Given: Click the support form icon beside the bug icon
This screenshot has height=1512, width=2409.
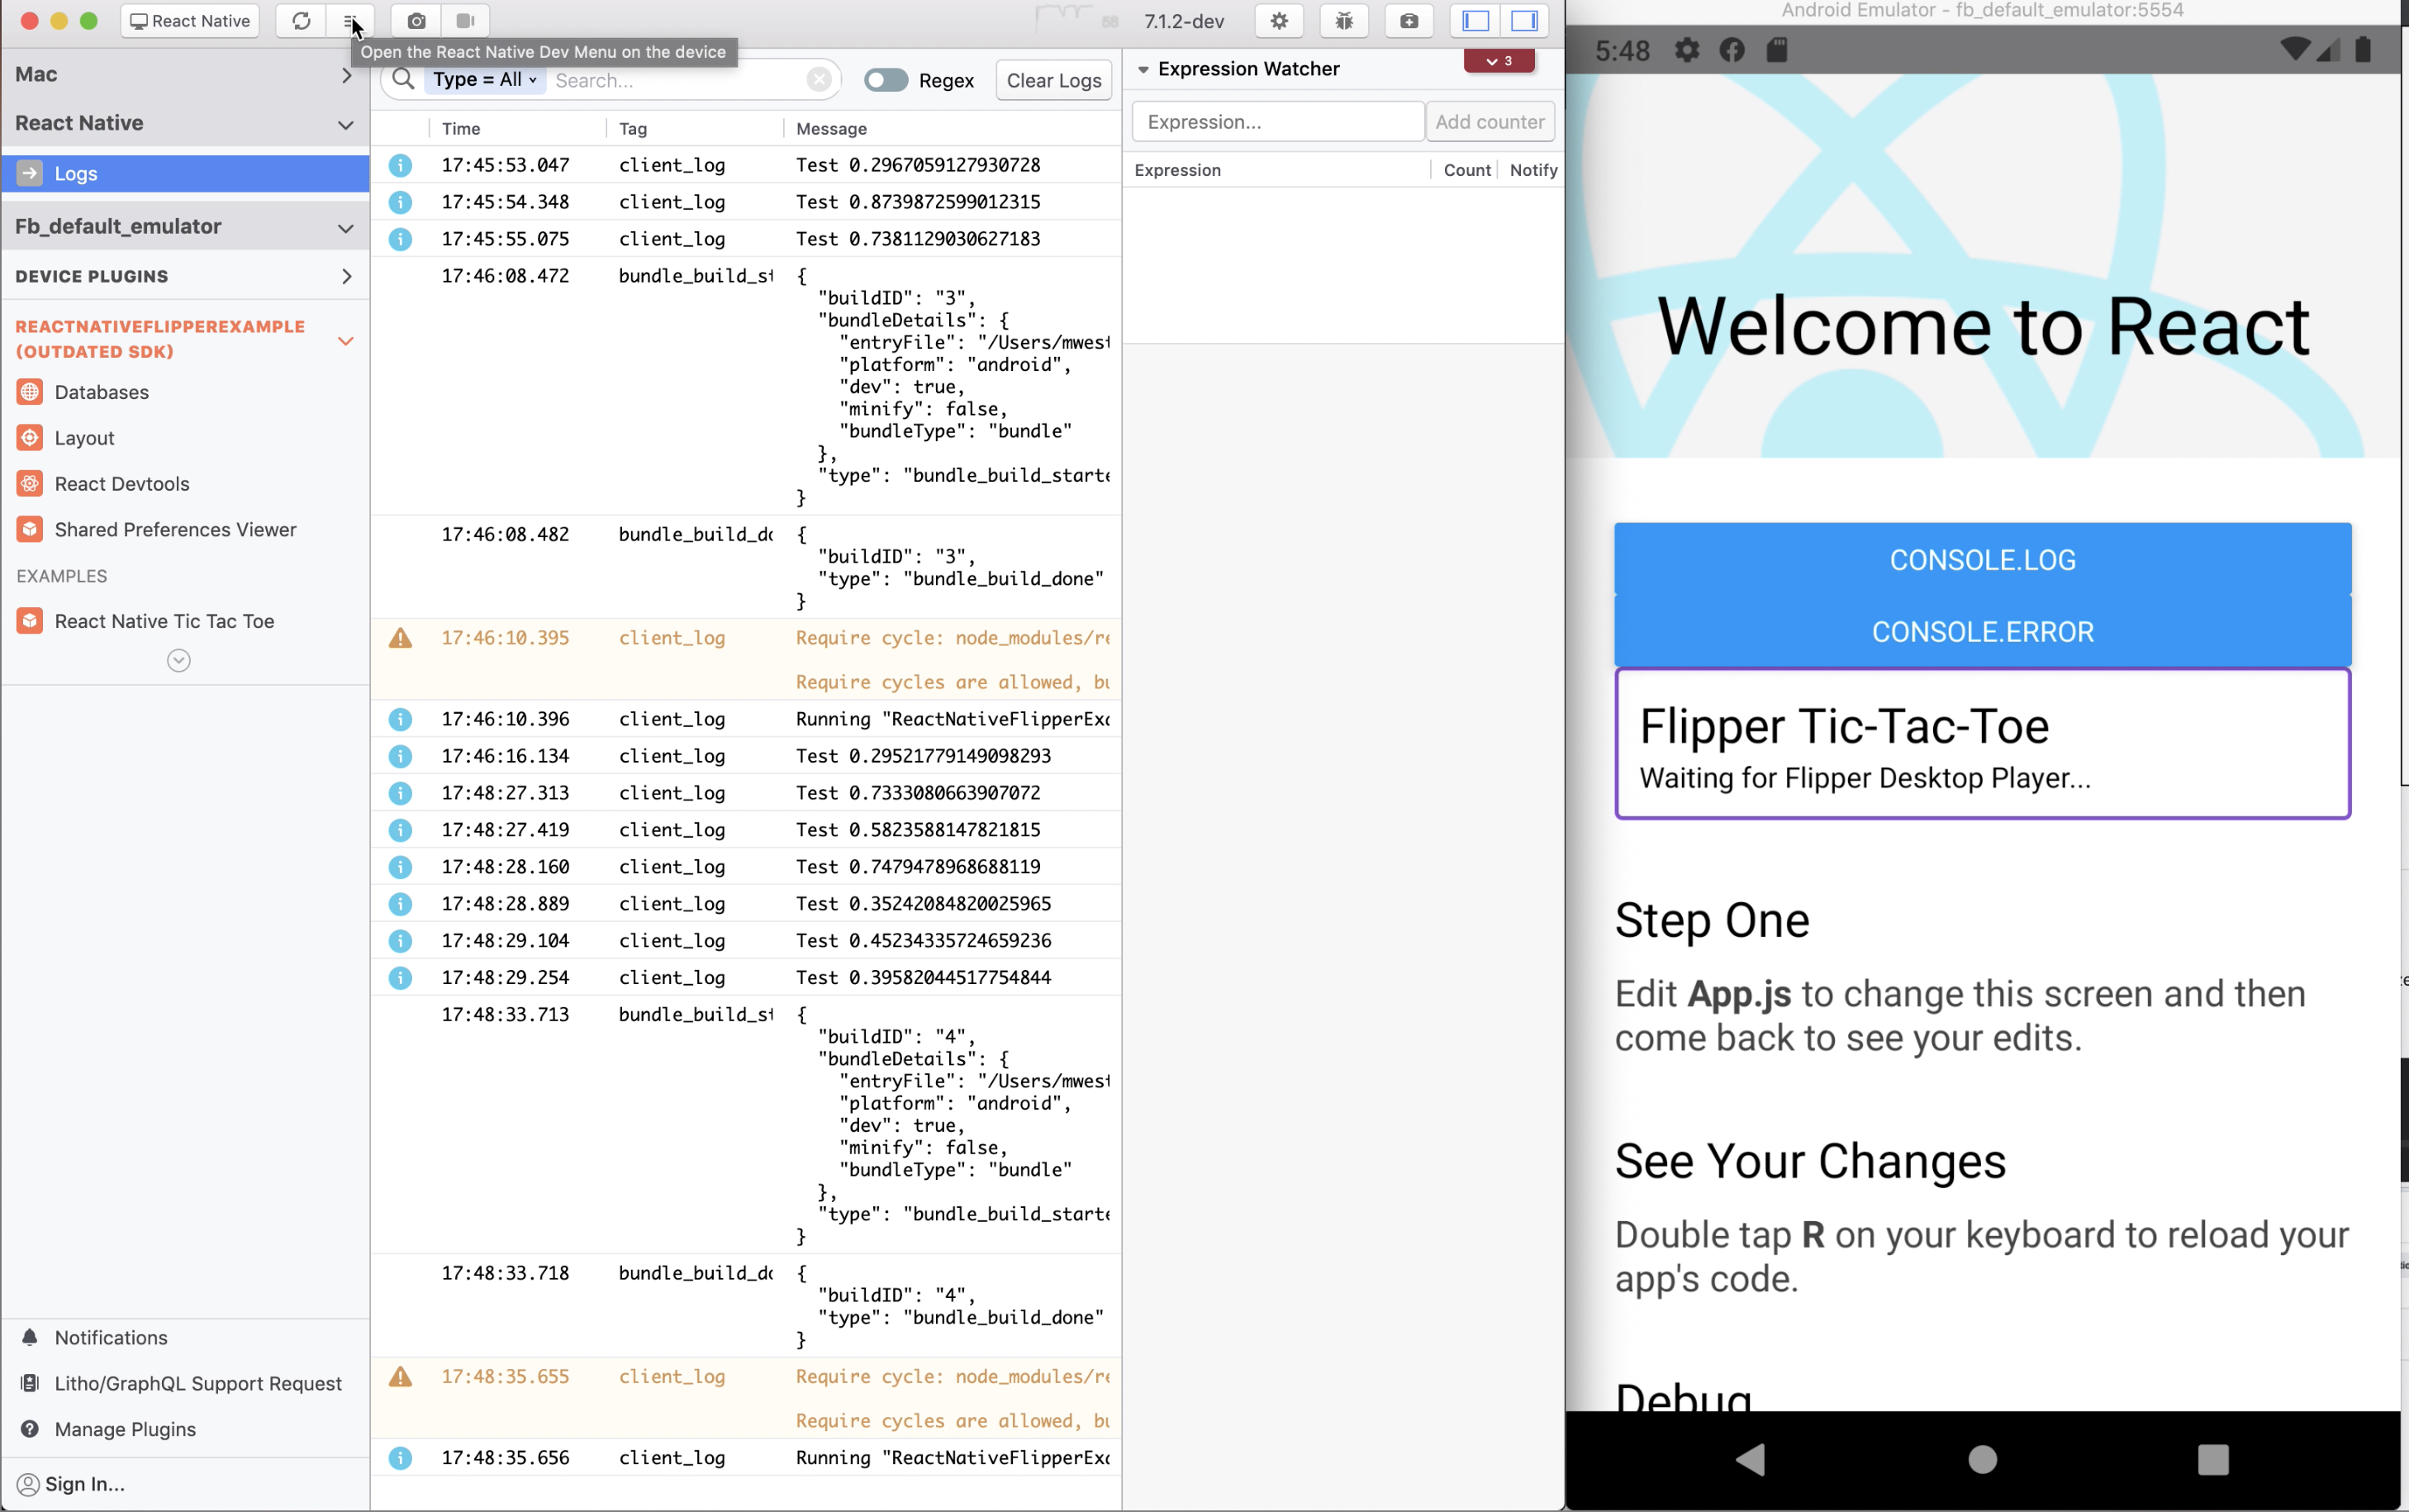Looking at the screenshot, I should pos(1409,21).
